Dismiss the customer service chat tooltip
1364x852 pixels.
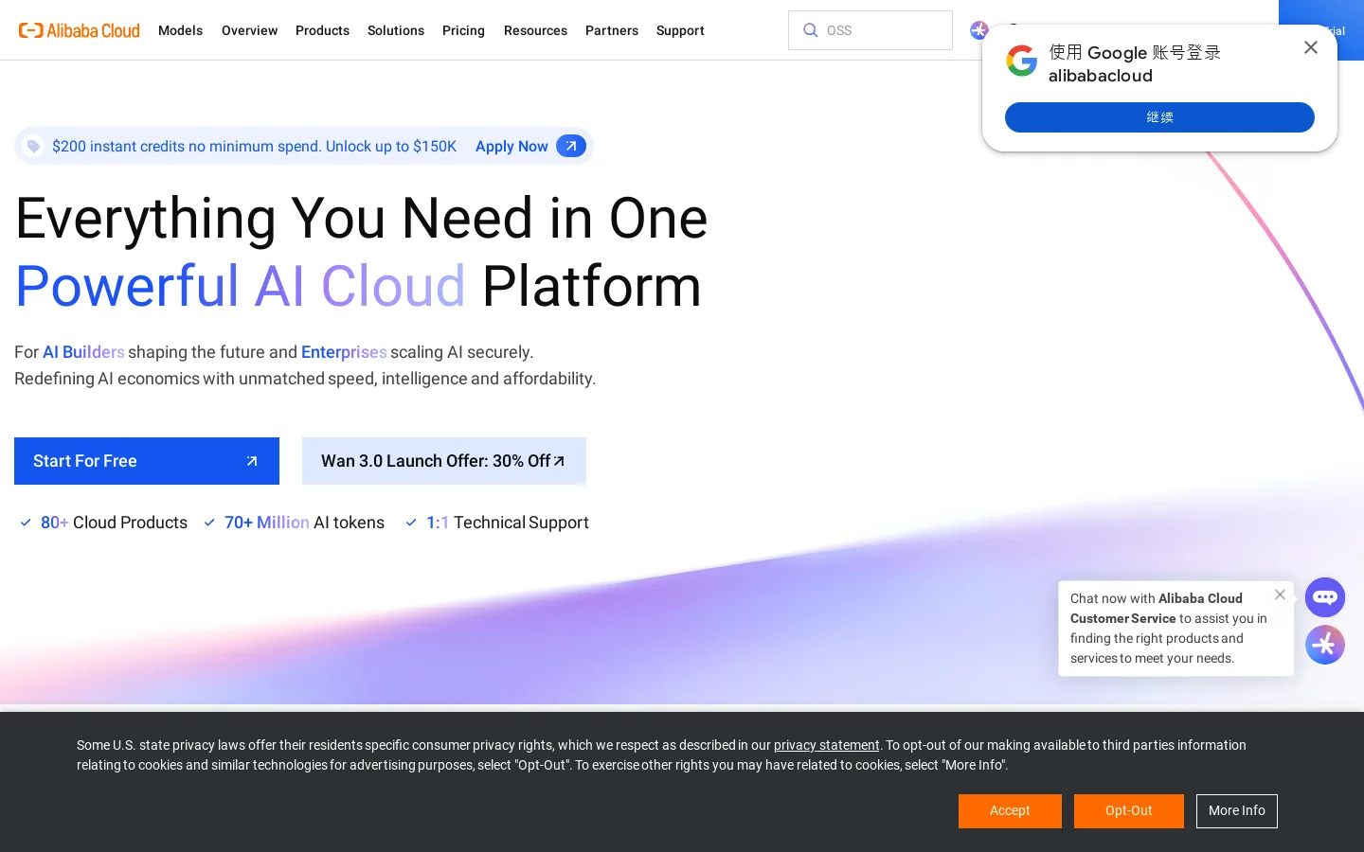(x=1281, y=595)
